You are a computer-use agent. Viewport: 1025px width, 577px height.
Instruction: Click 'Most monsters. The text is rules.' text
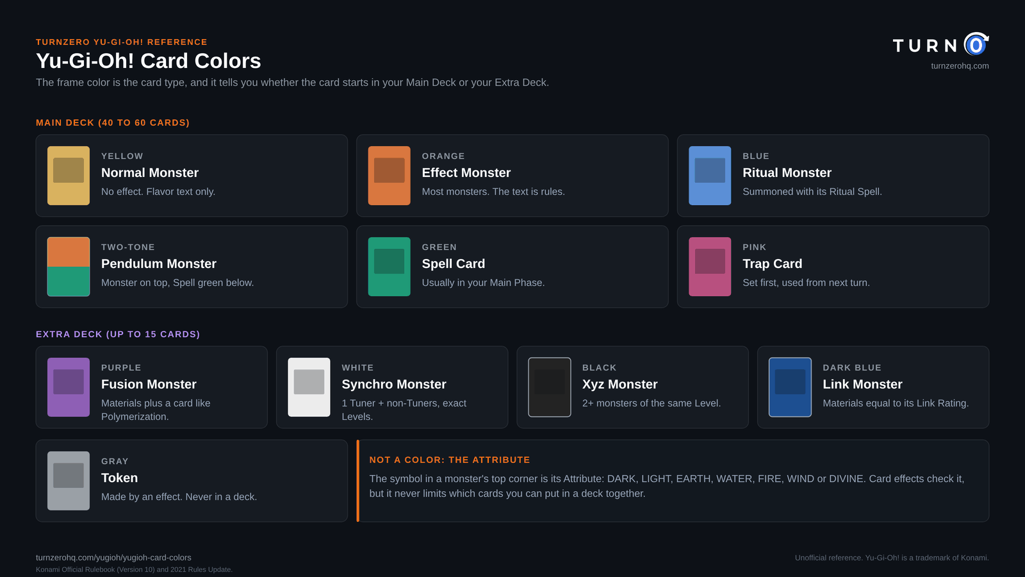coord(493,192)
